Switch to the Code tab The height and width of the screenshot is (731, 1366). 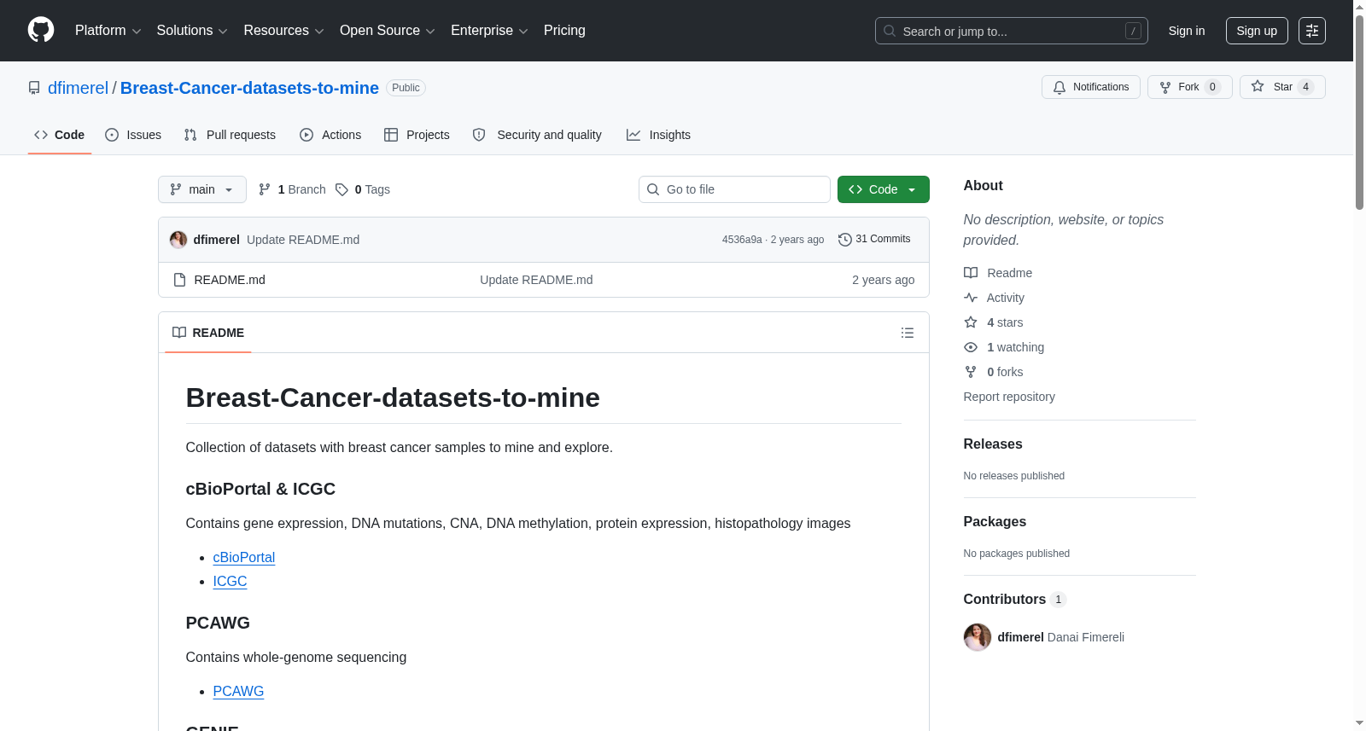[x=59, y=135]
